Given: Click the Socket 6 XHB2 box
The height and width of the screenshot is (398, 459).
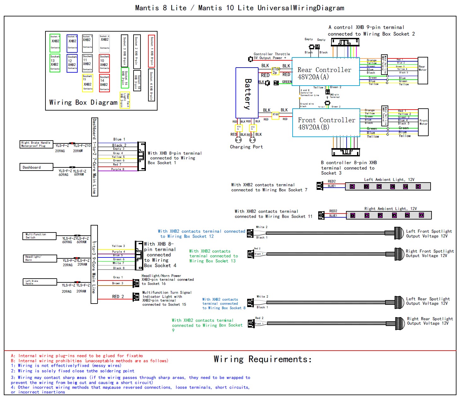Looking at the screenshot, I should (104, 43).
